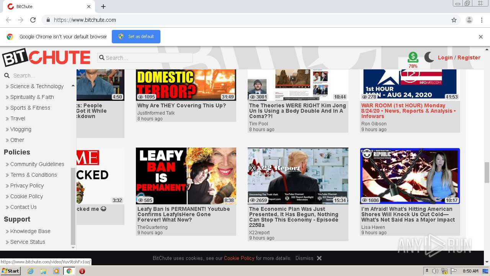This screenshot has height=276, width=490.
Task: Open Internet Explorer from taskbar
Action: coord(30,271)
